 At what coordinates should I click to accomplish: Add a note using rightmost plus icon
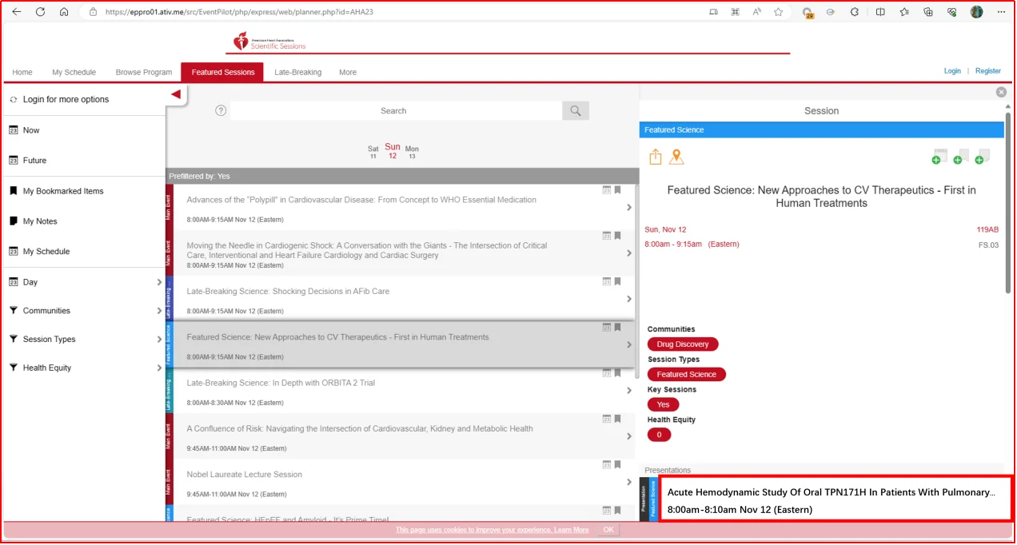click(983, 157)
